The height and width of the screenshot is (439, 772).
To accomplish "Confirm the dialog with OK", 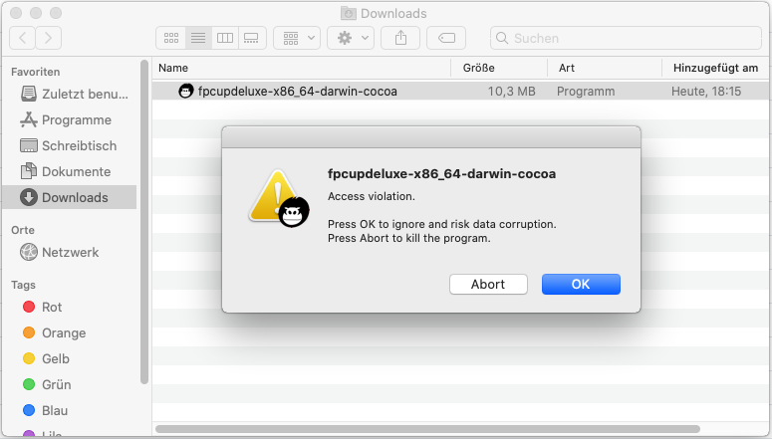I will click(581, 284).
